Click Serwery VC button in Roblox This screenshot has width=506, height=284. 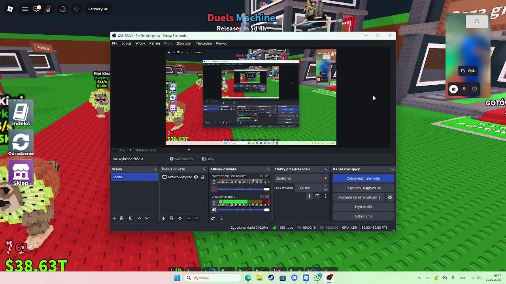(x=98, y=9)
